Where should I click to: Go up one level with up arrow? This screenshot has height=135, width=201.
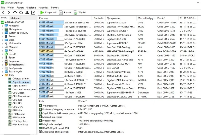click(15, 12)
